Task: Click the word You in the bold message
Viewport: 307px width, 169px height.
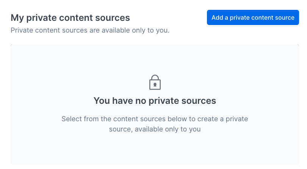Action: coord(102,101)
